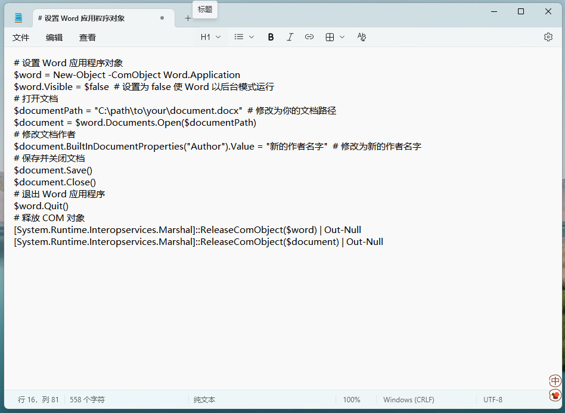
Task: Click the line '$document.Close()'
Action: click(x=55, y=182)
